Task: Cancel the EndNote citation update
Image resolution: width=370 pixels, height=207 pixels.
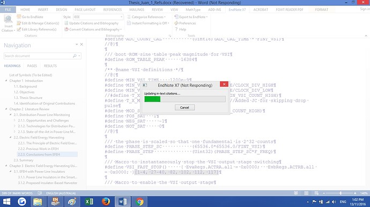Action: (x=184, y=108)
